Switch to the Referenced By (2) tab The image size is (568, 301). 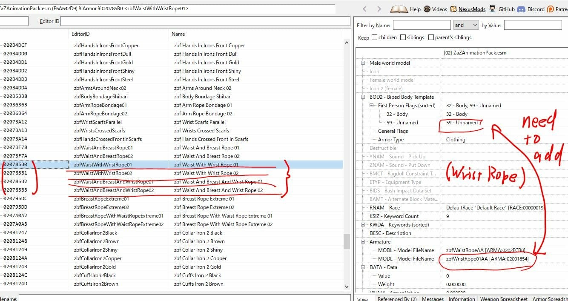click(x=397, y=298)
